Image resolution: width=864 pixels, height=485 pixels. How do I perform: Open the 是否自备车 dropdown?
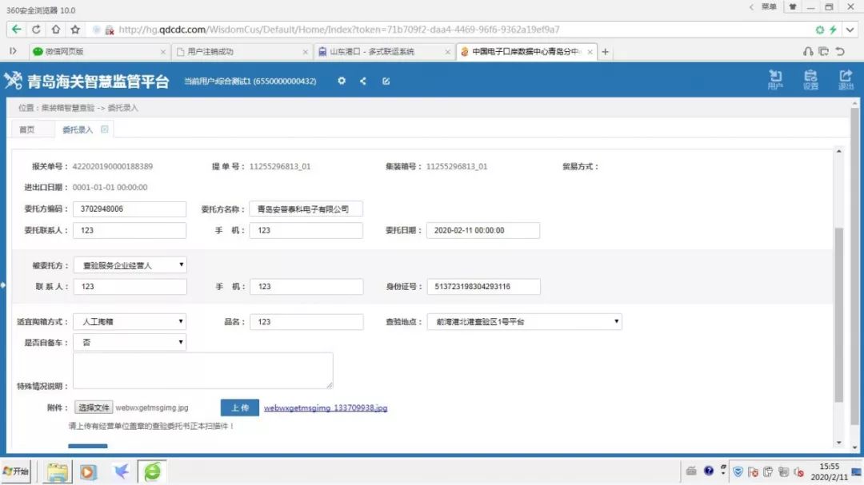click(130, 342)
